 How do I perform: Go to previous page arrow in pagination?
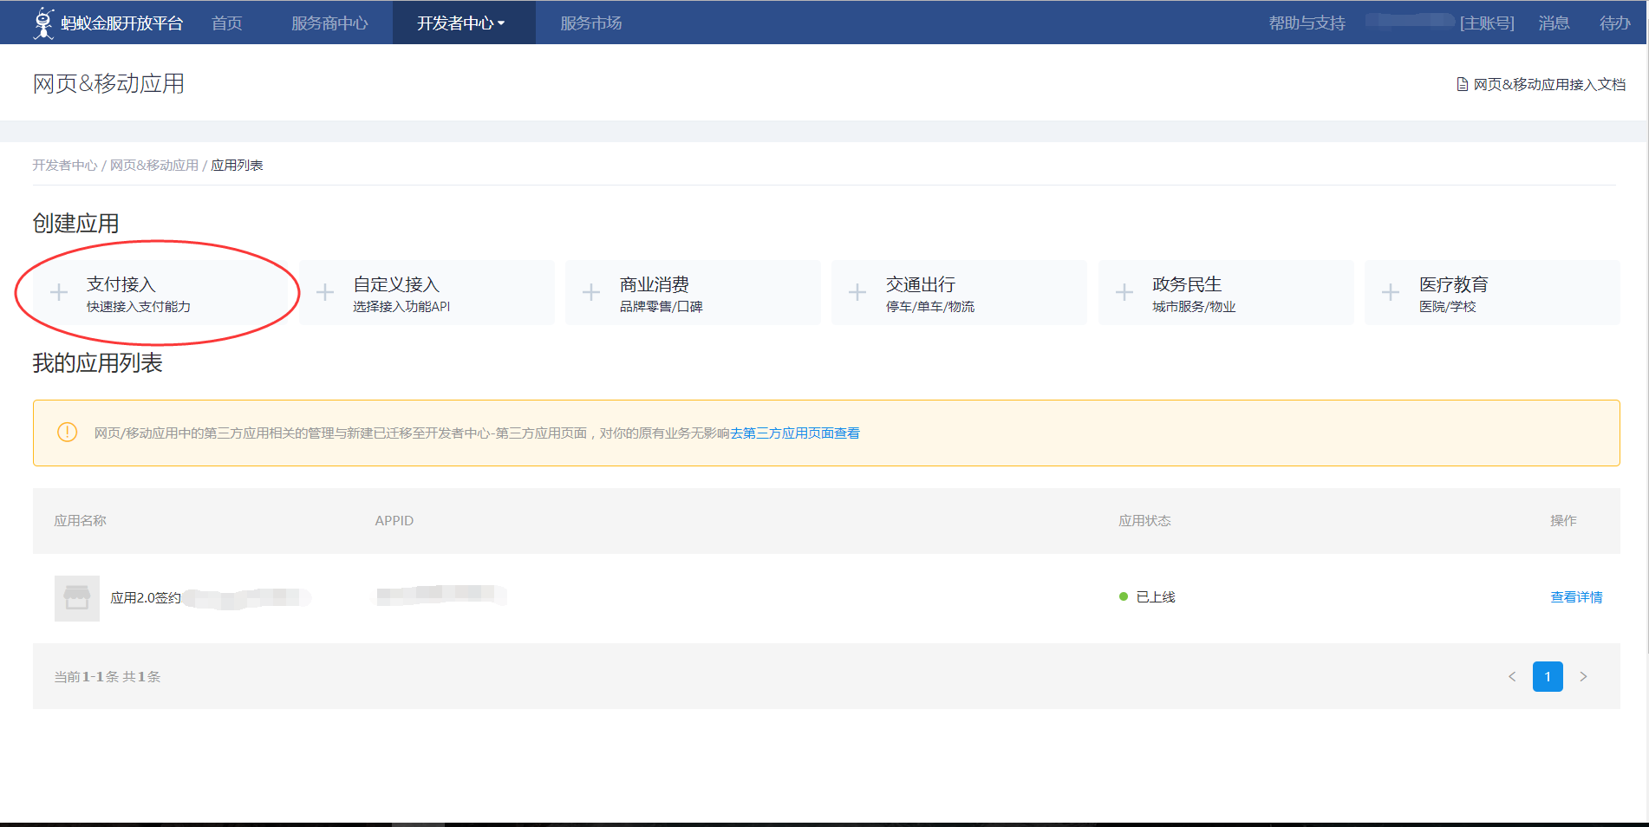coord(1512,676)
